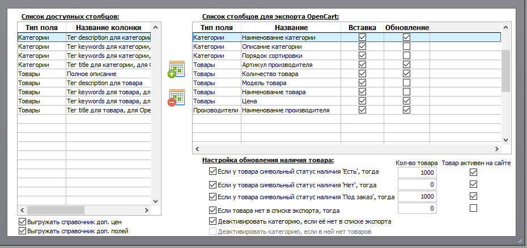Toggle Обновление for Цена row
This screenshot has width=527, height=248.
click(407, 101)
